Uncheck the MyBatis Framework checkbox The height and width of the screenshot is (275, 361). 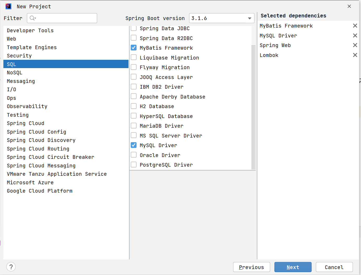134,48
